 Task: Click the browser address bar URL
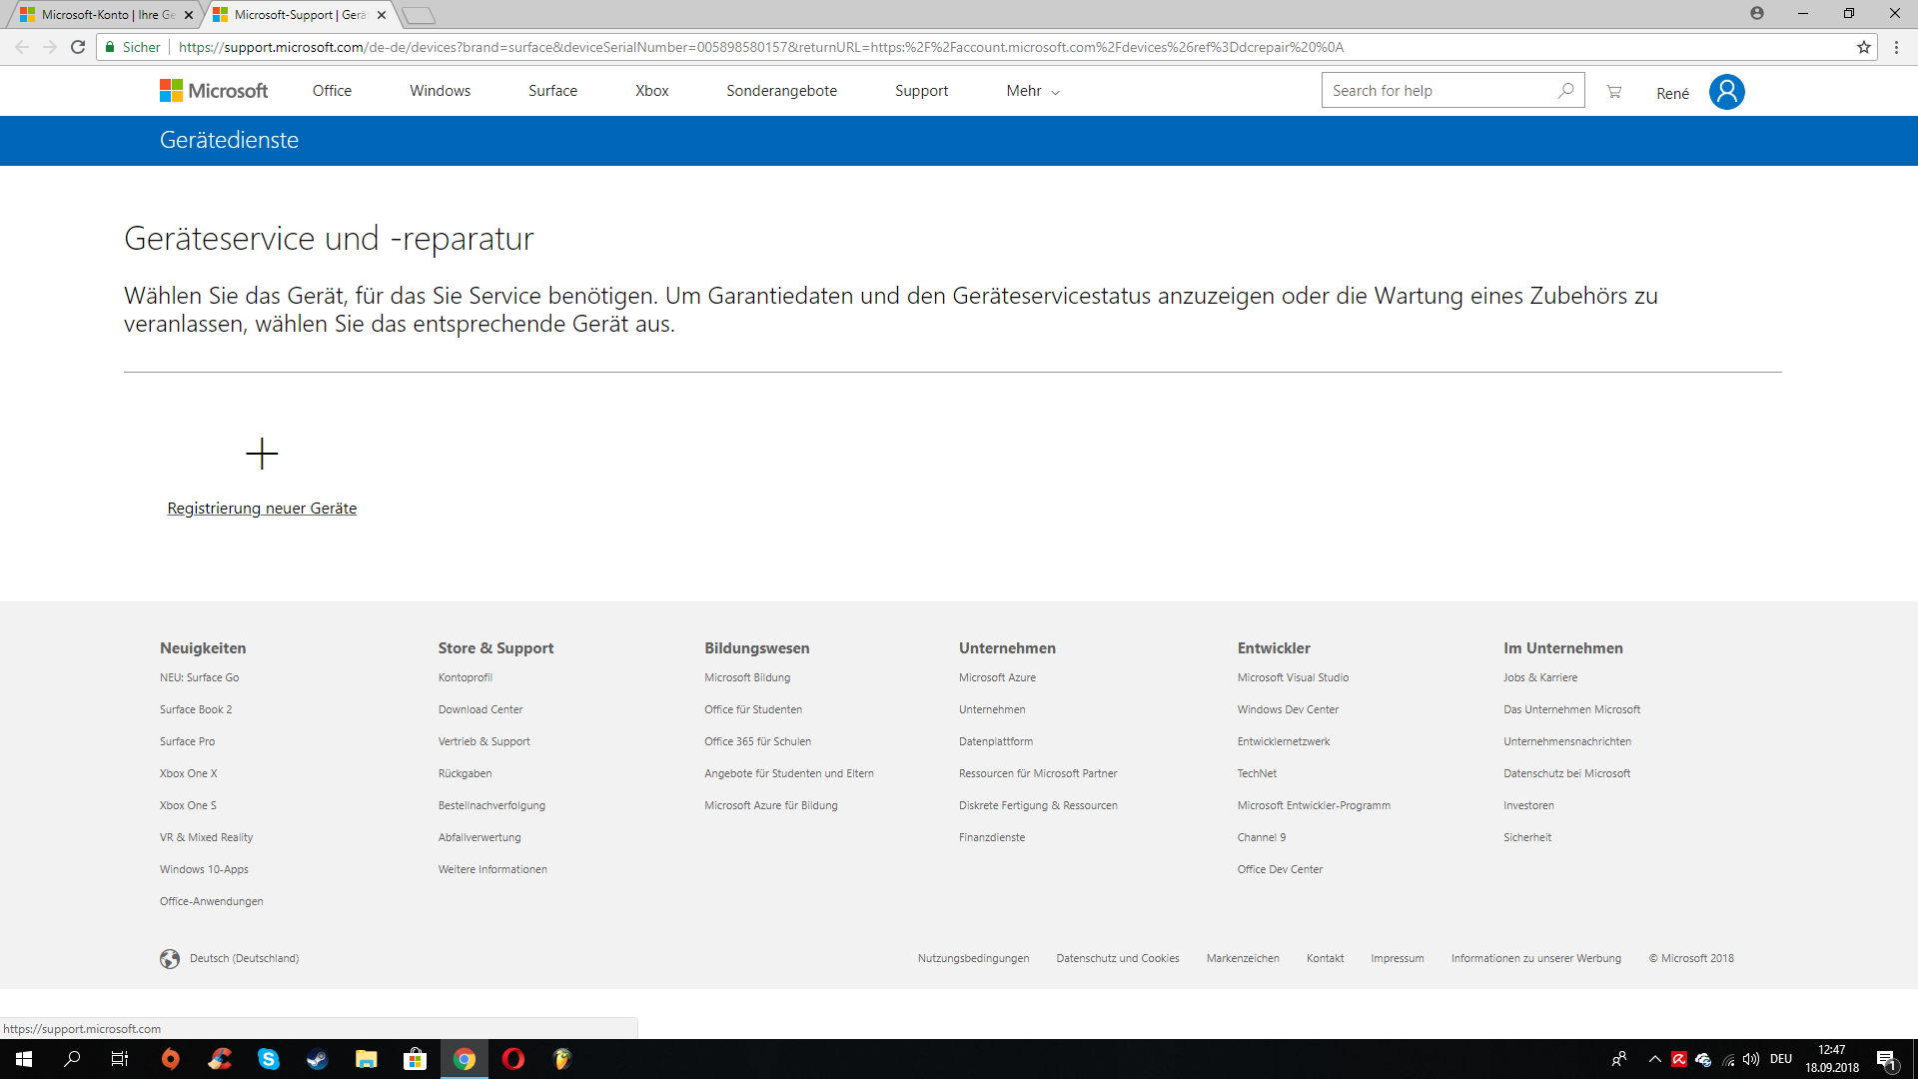761,47
